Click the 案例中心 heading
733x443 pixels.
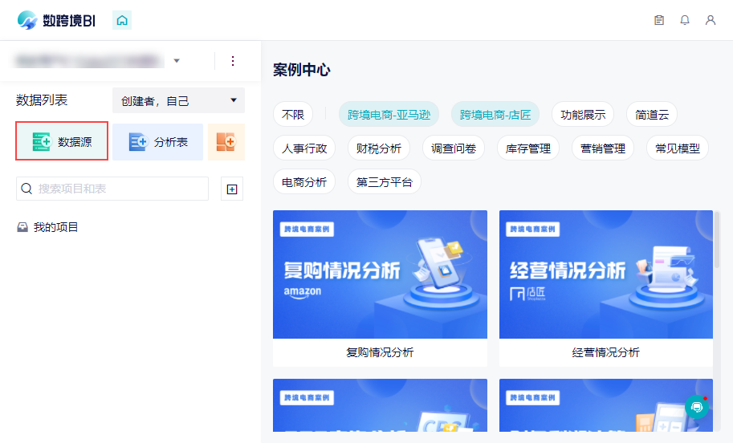tap(302, 70)
